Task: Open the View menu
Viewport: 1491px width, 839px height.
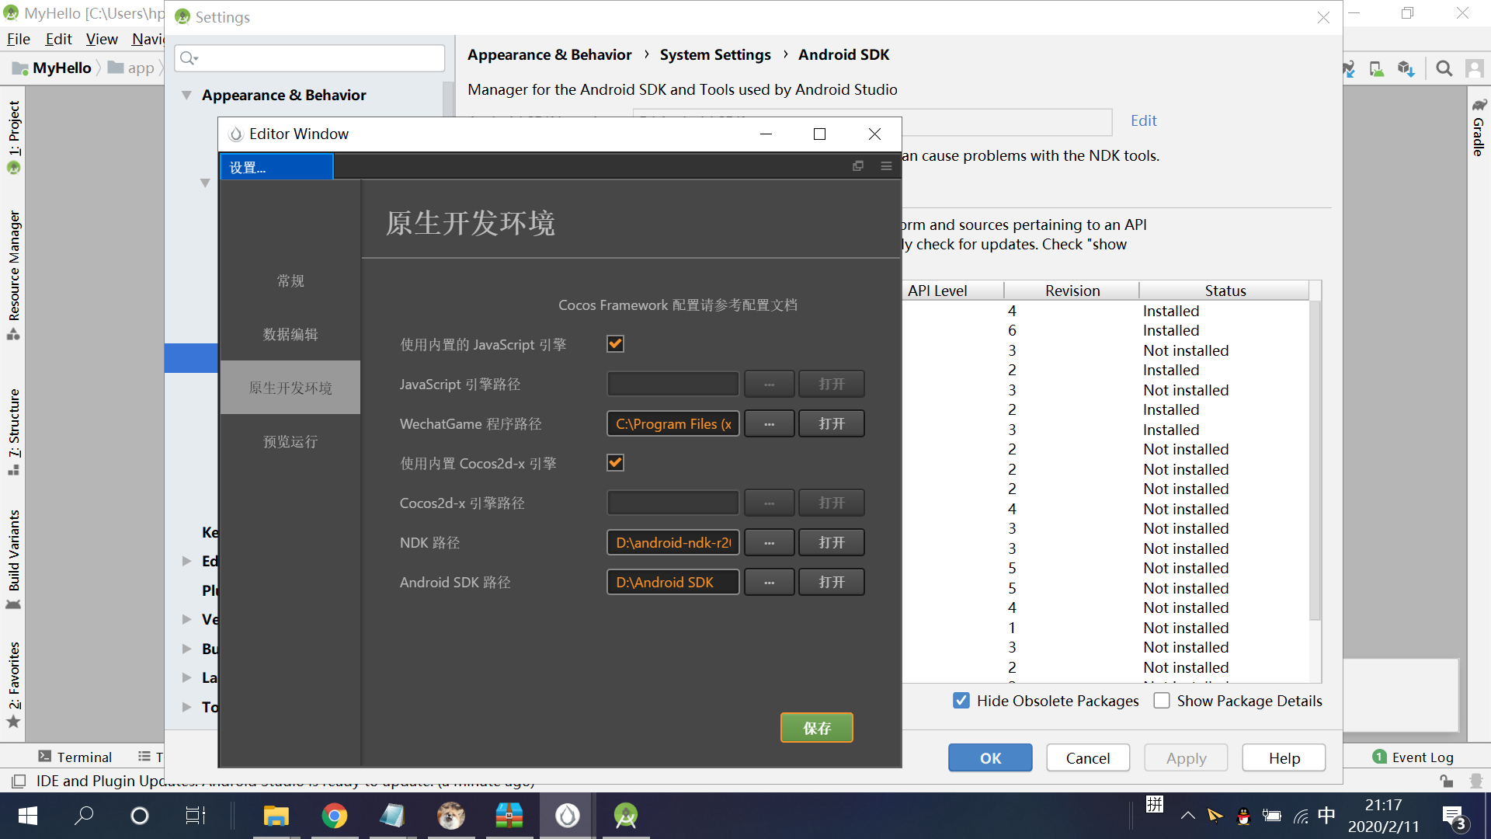Action: (102, 39)
